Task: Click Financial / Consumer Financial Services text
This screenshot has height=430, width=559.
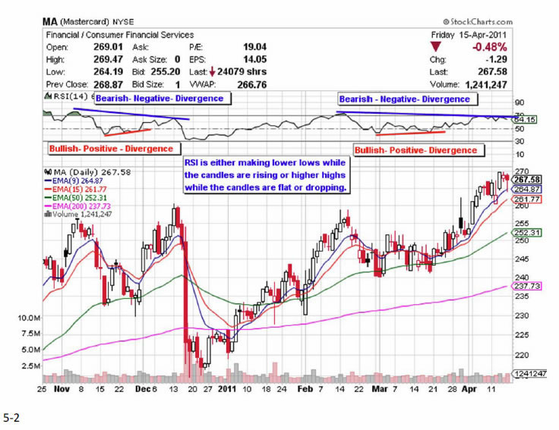Action: (120, 35)
